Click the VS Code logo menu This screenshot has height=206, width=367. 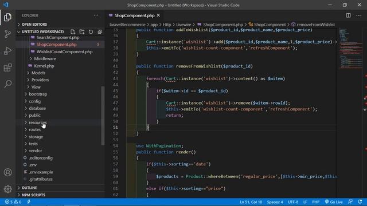click(x=6, y=5)
